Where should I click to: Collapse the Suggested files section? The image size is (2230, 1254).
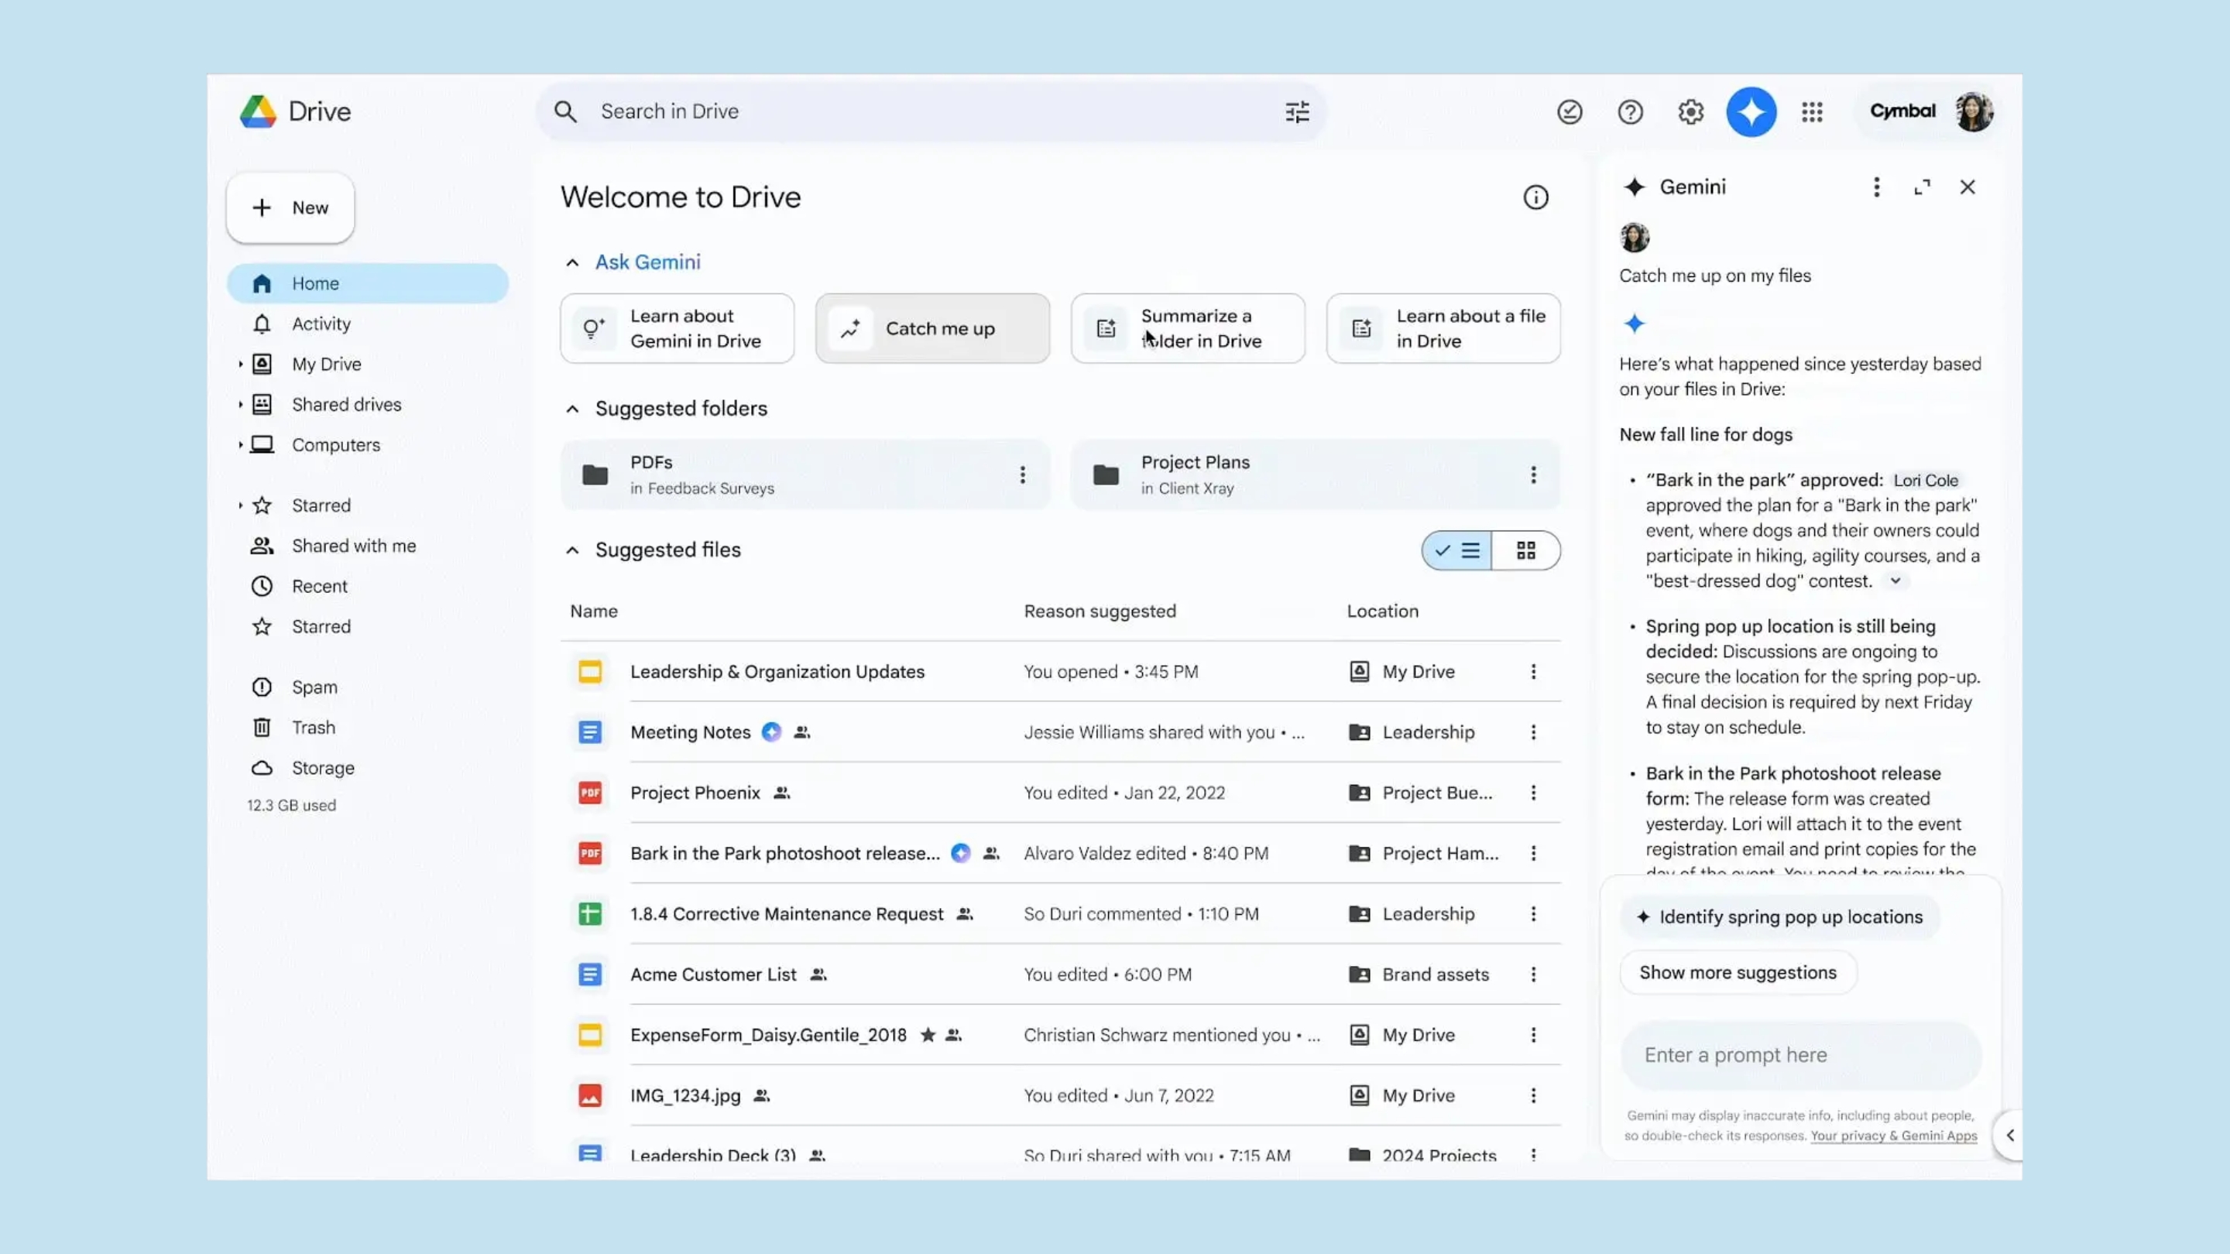pyautogui.click(x=572, y=550)
